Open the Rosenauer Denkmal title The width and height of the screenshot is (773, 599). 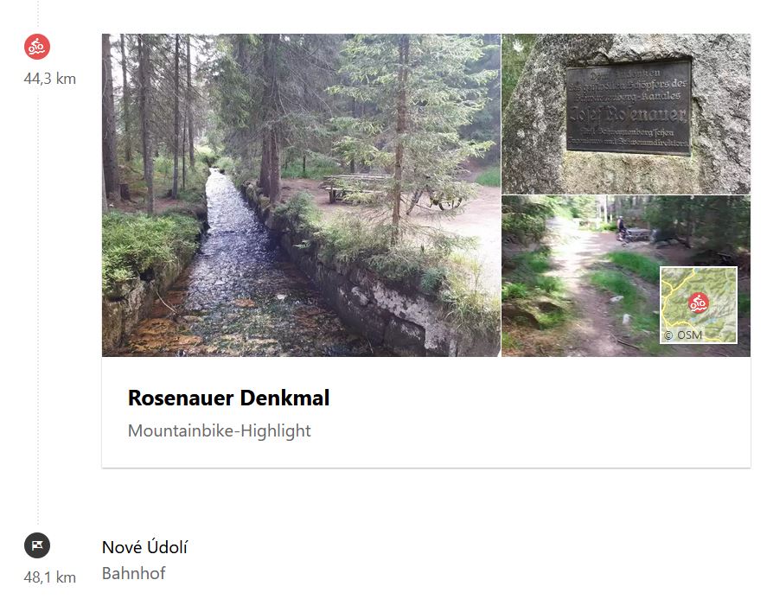(228, 398)
